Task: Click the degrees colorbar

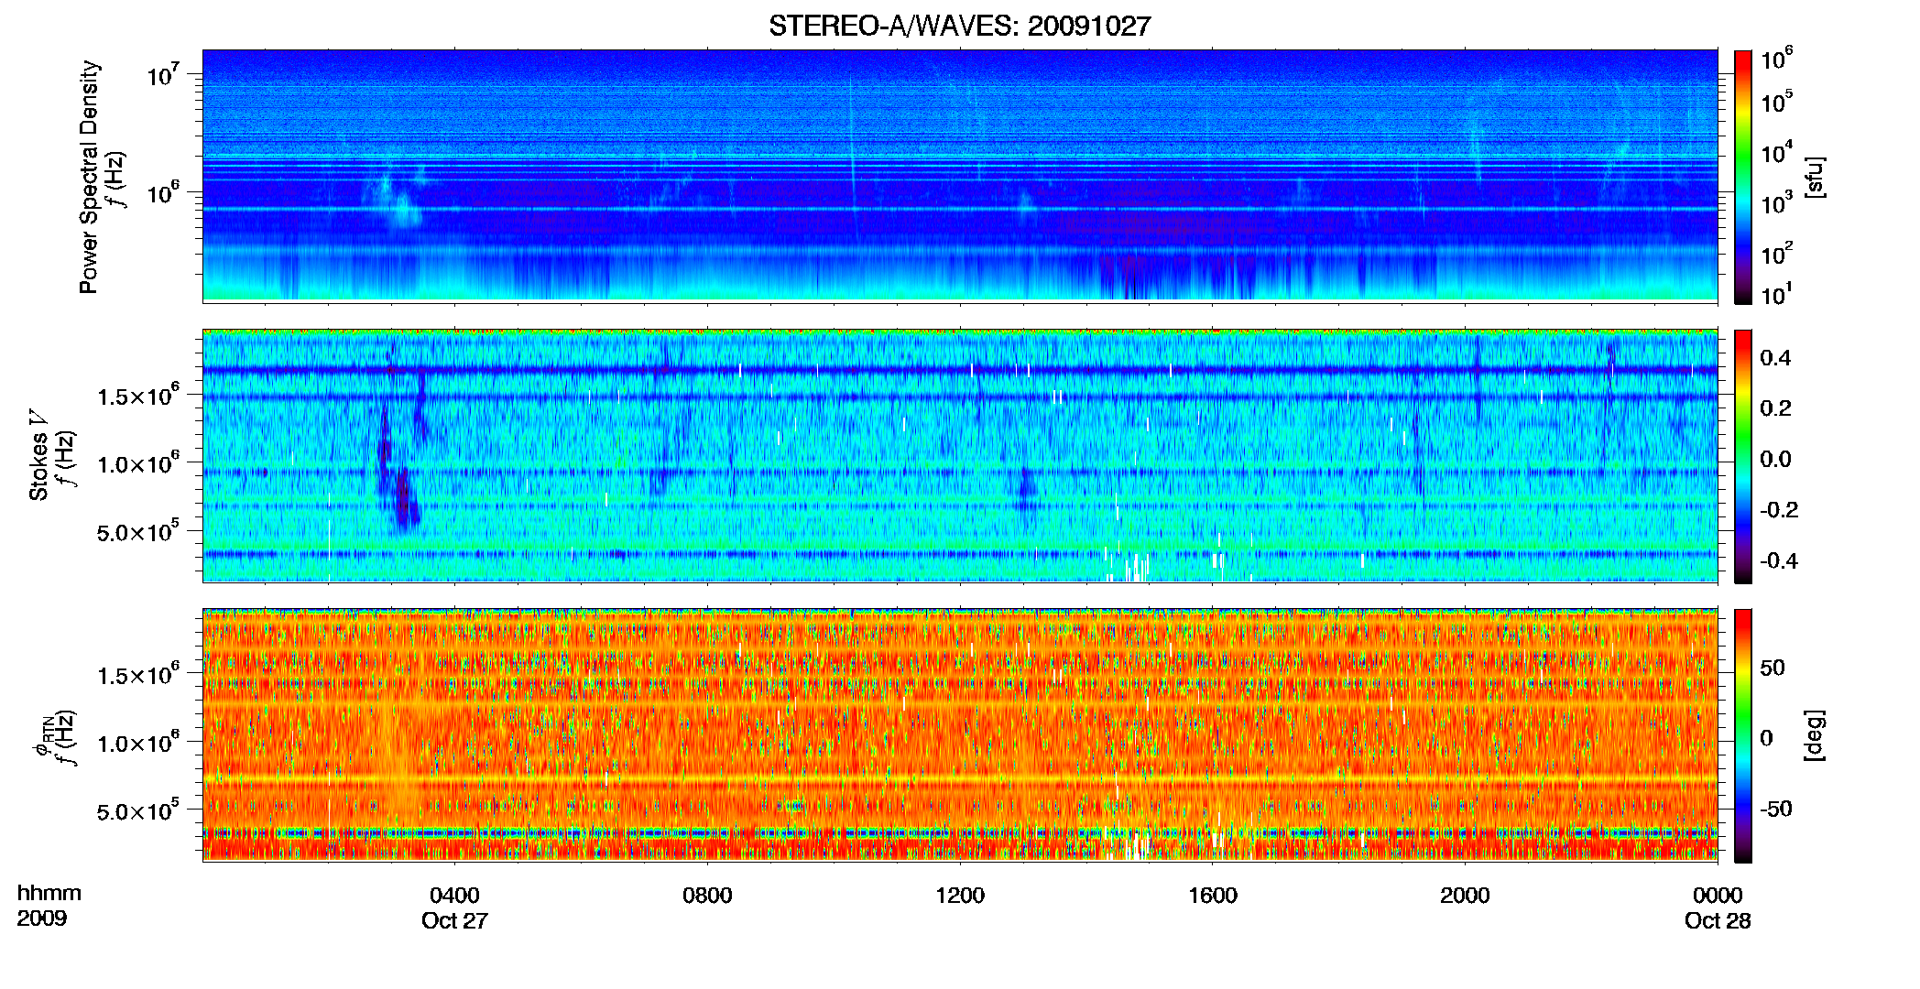Action: click(1742, 735)
